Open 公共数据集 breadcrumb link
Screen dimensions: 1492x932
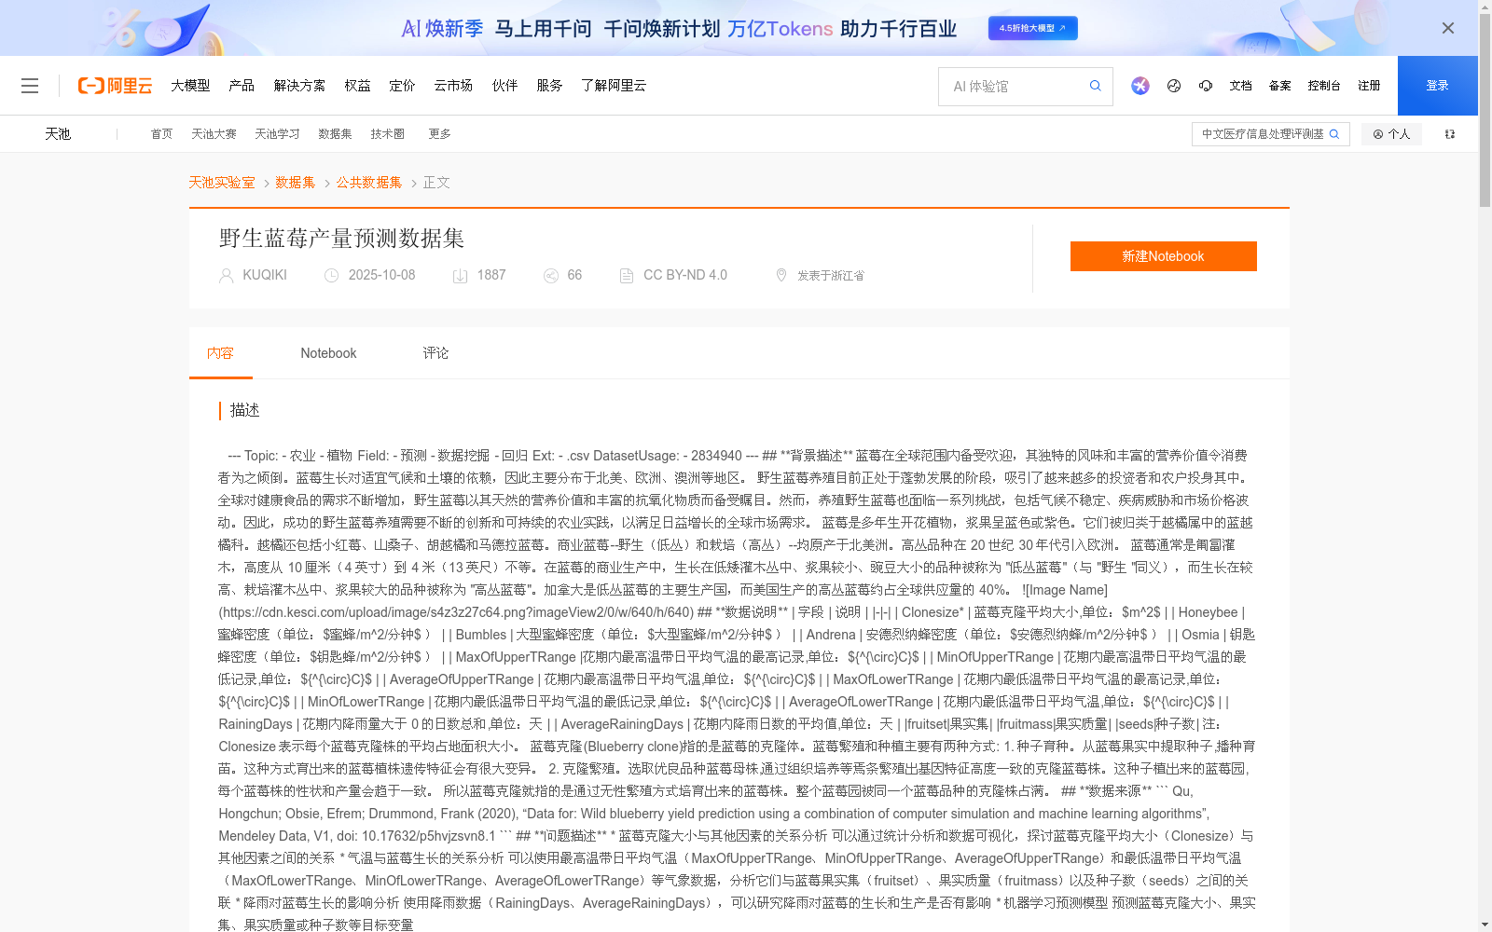369,183
